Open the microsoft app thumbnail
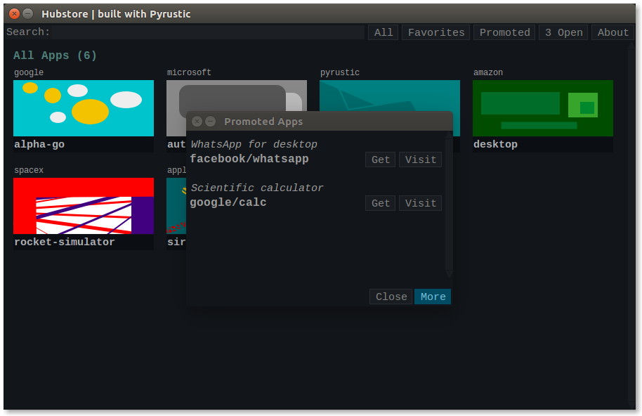Viewport: 642px width, 416px height. [237, 96]
